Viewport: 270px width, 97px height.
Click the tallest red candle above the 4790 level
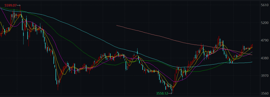pos(219,40)
